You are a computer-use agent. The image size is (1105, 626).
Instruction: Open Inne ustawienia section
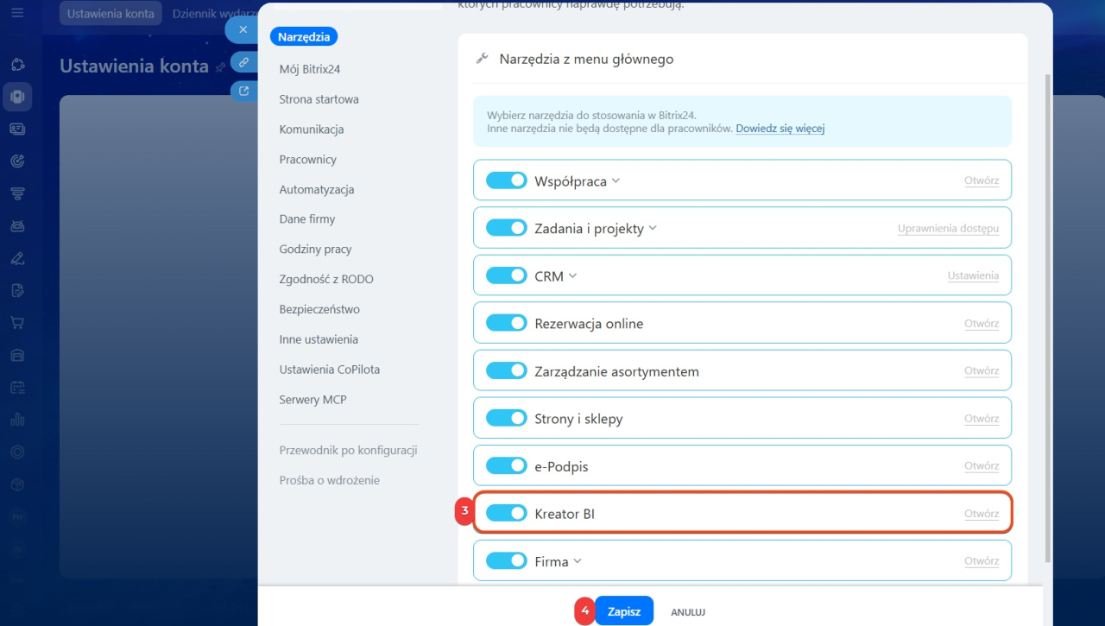(x=319, y=340)
